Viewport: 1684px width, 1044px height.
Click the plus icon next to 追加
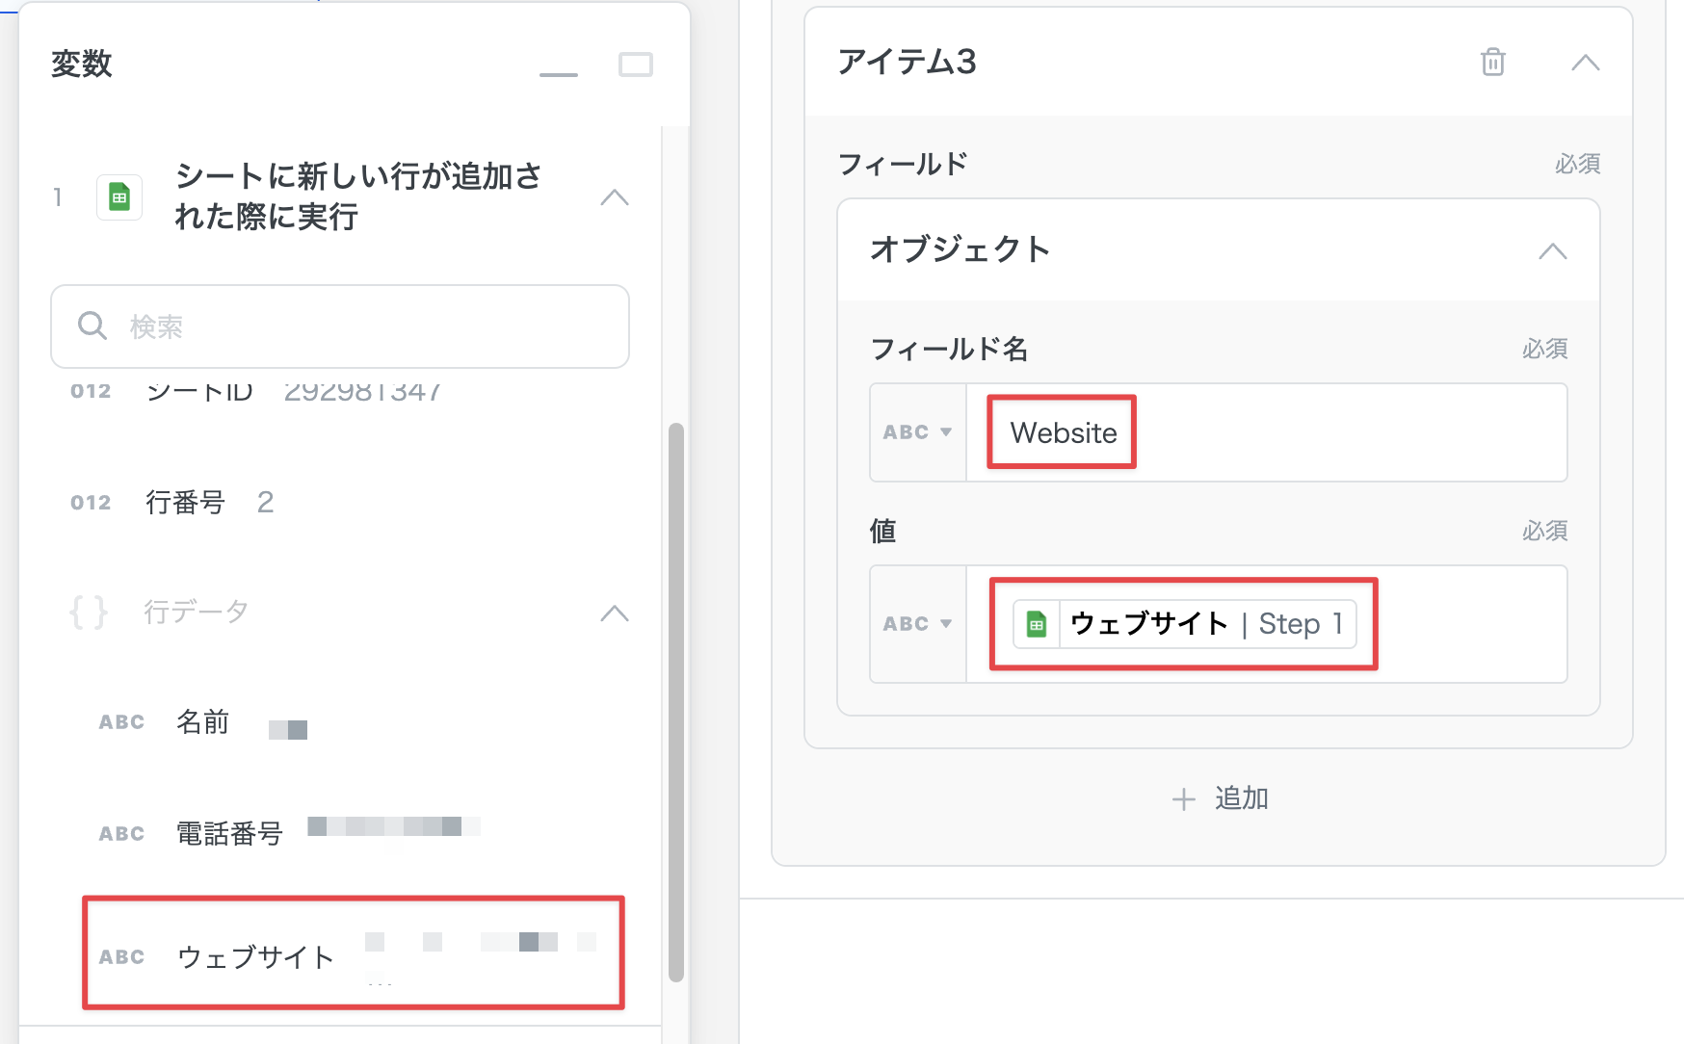tap(1183, 799)
